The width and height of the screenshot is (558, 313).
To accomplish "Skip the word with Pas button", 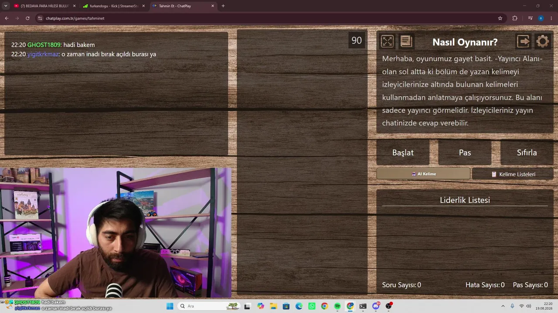I will [x=465, y=153].
